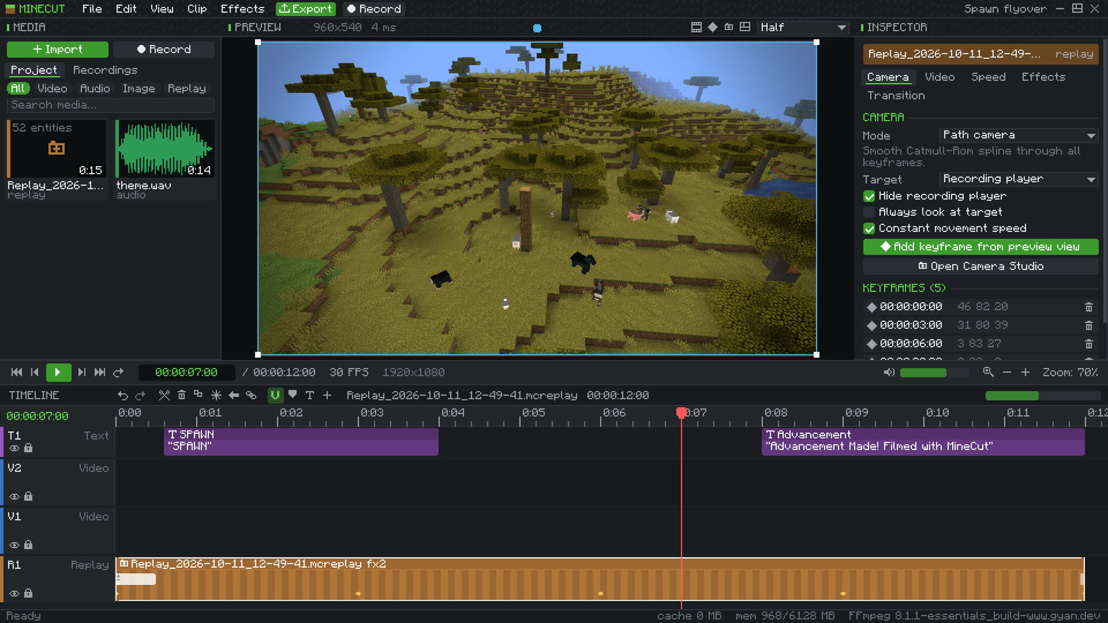
Task: Open the Half preview quality dropdown
Action: (x=803, y=27)
